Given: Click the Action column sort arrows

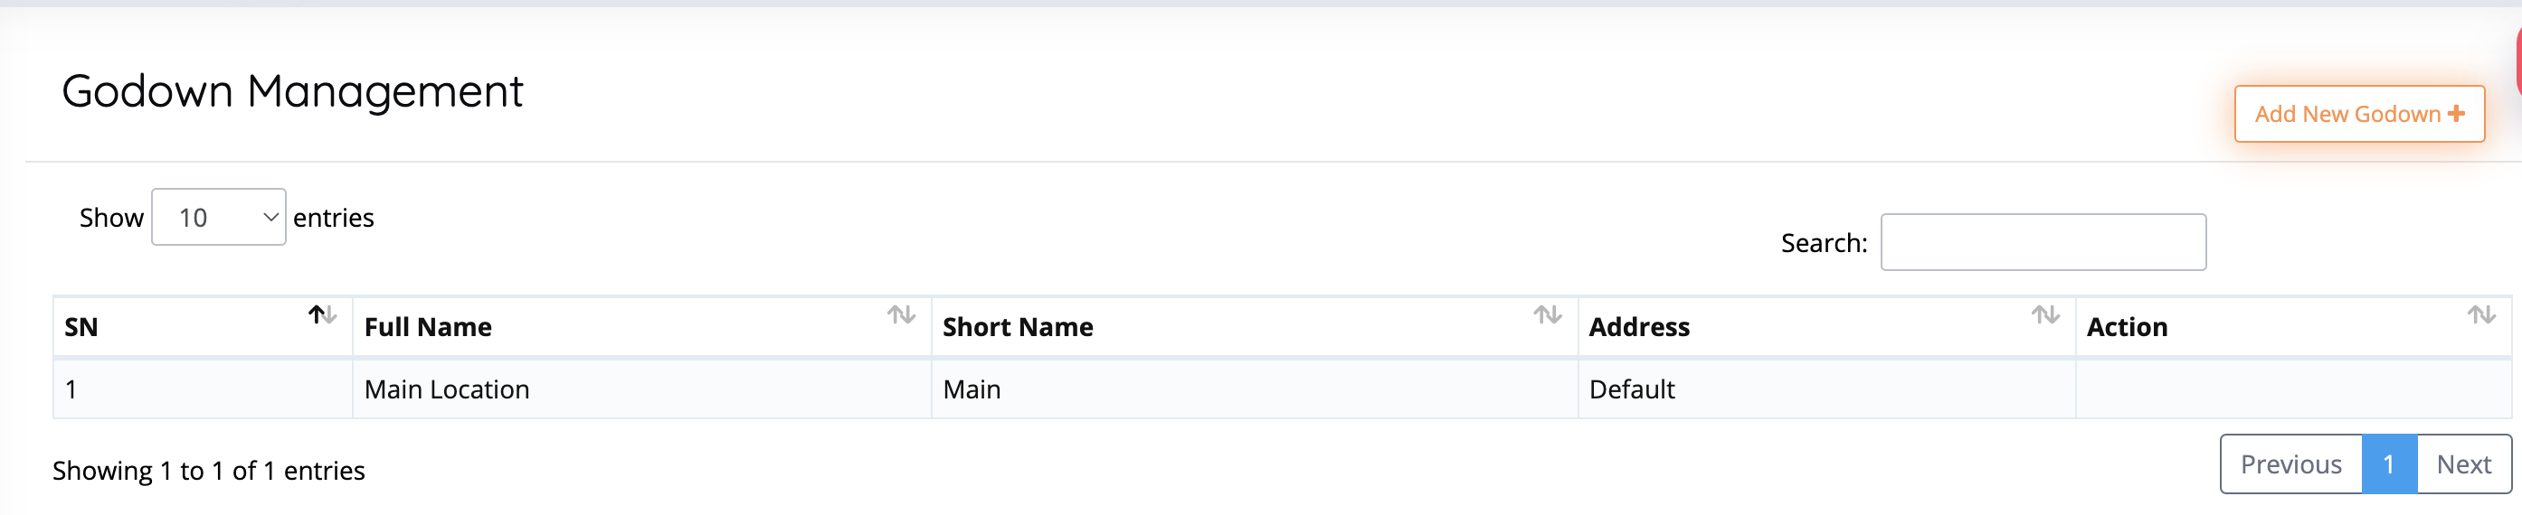Looking at the screenshot, I should [2479, 314].
